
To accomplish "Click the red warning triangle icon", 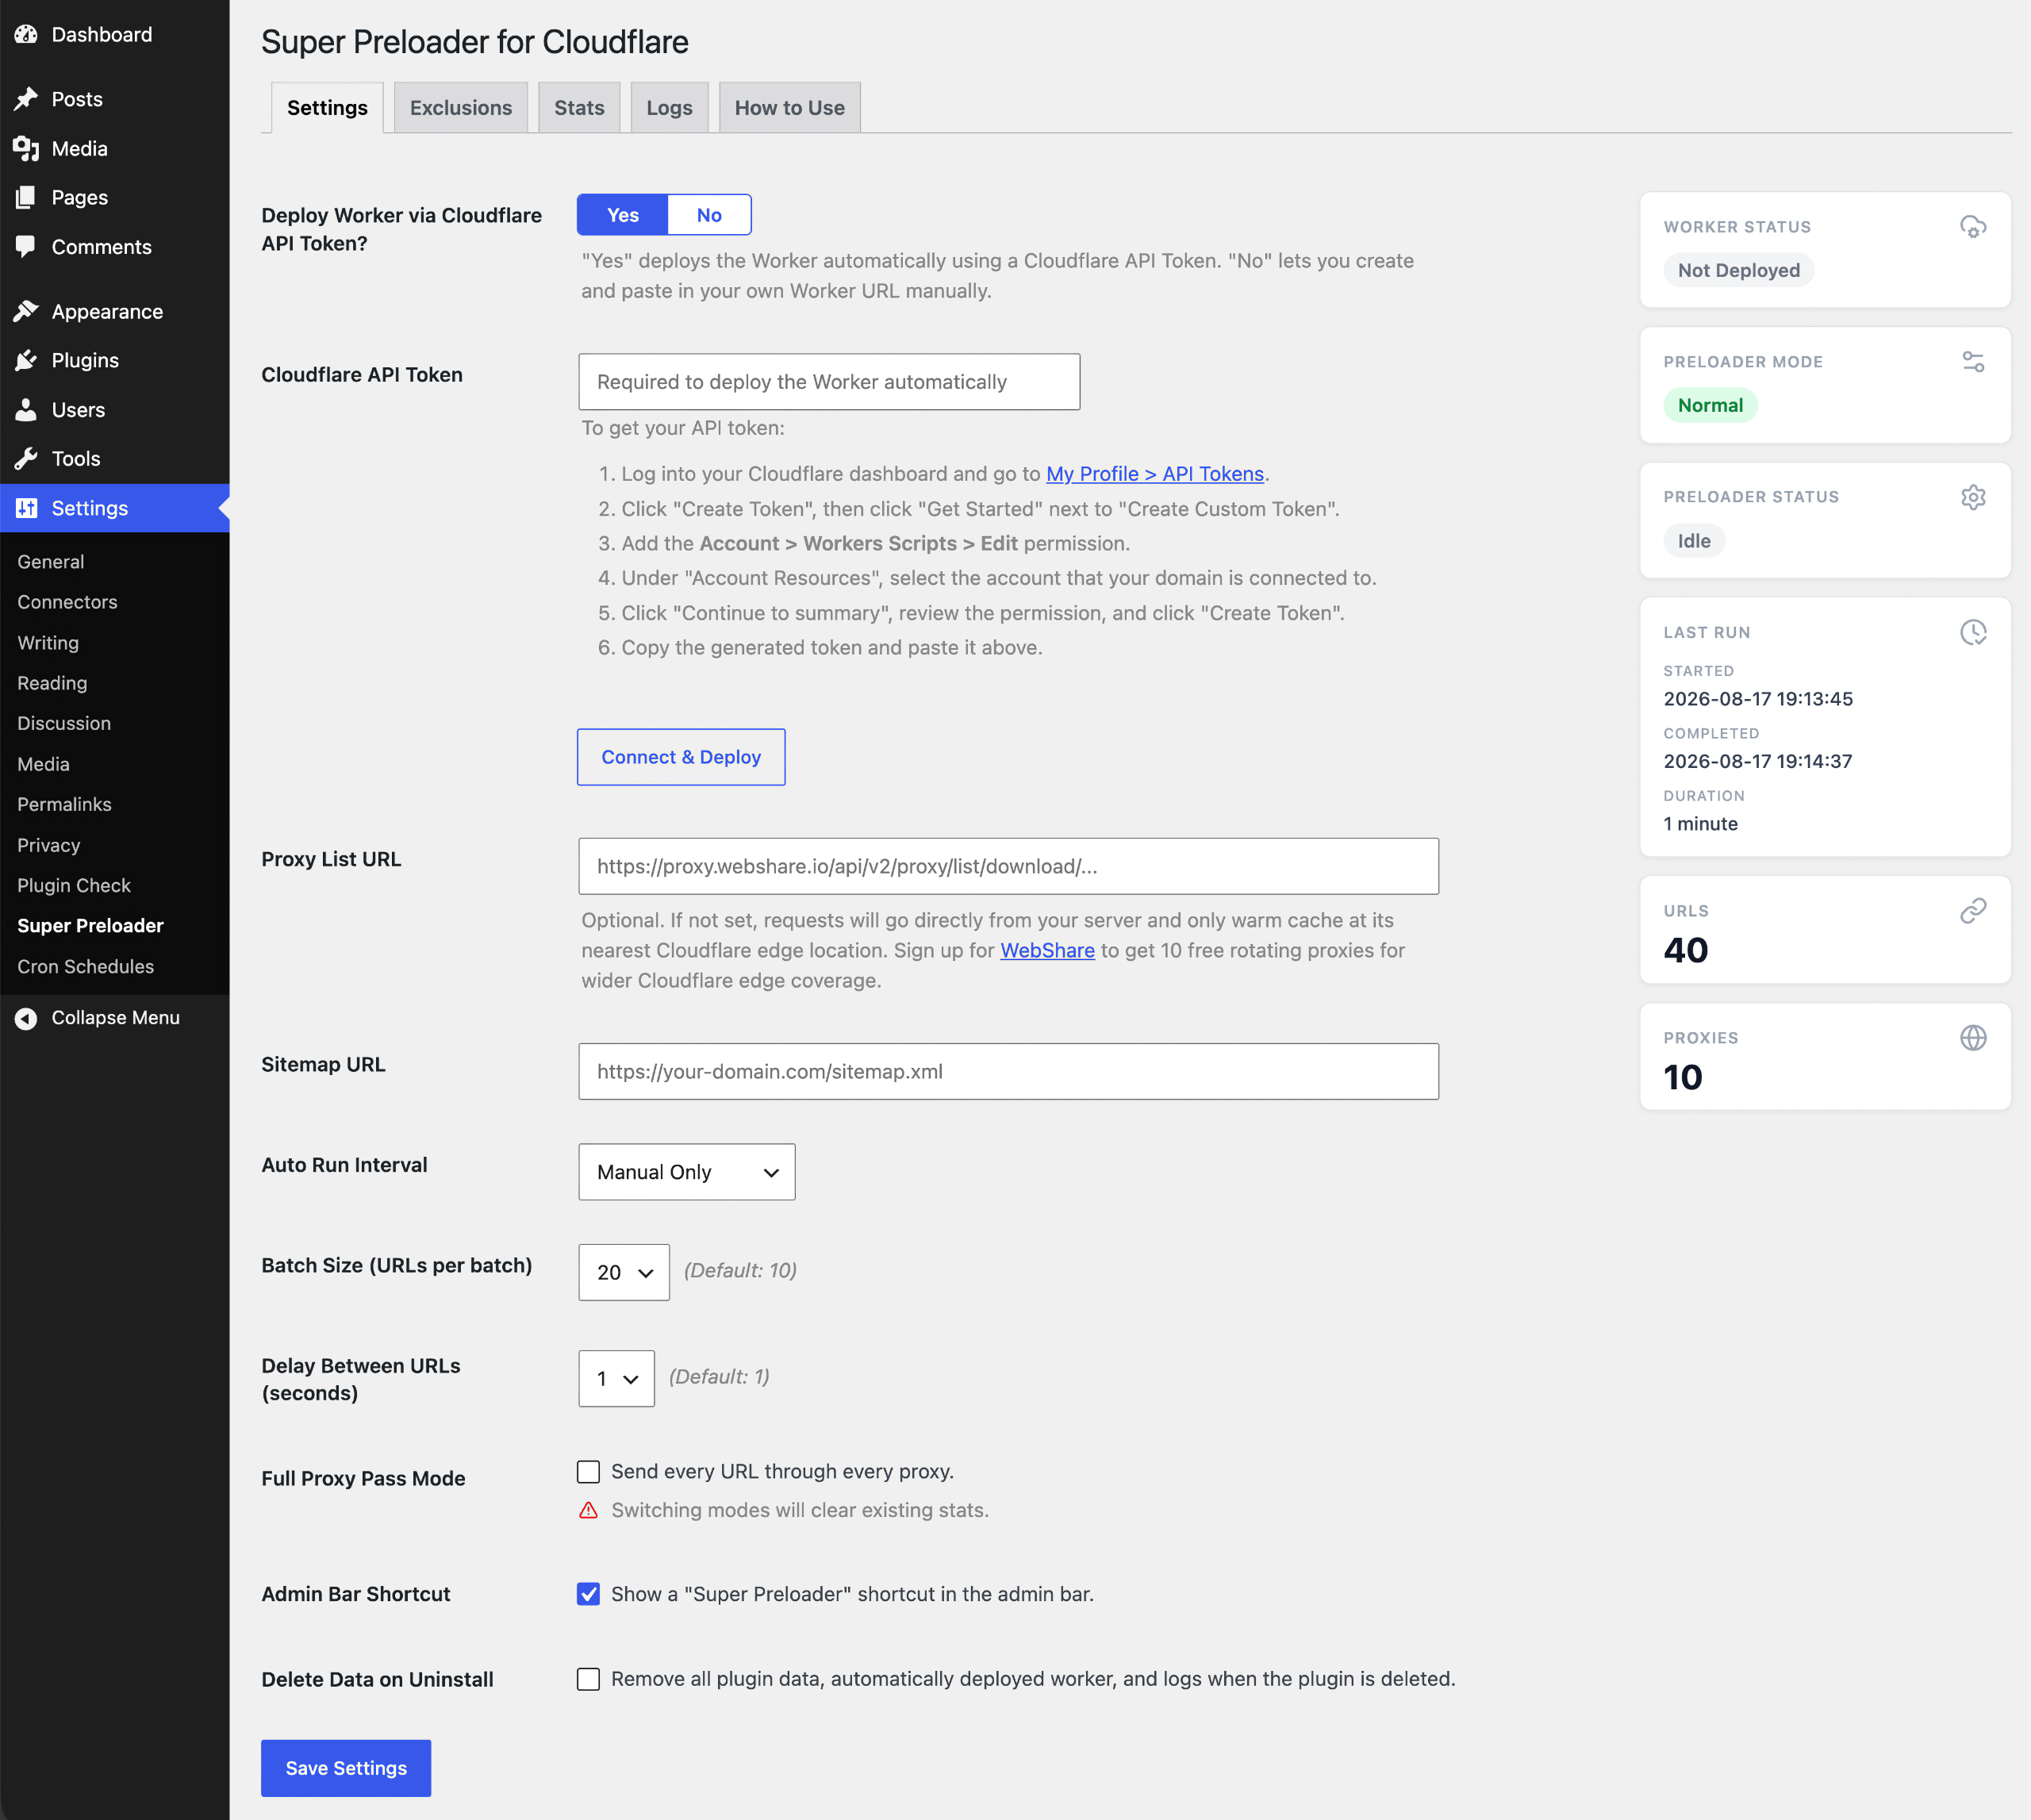I will coord(588,1510).
